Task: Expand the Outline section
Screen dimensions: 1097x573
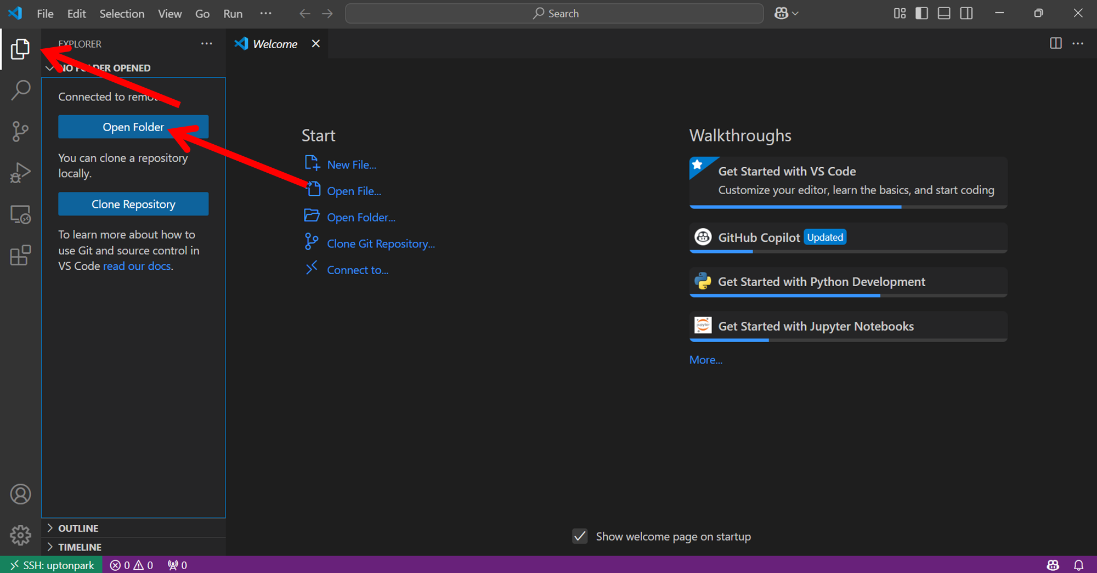Action: click(x=78, y=528)
